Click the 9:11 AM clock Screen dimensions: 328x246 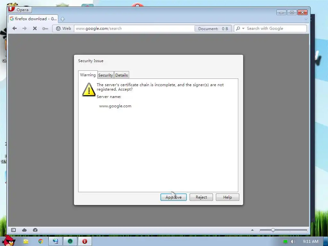pos(311,242)
